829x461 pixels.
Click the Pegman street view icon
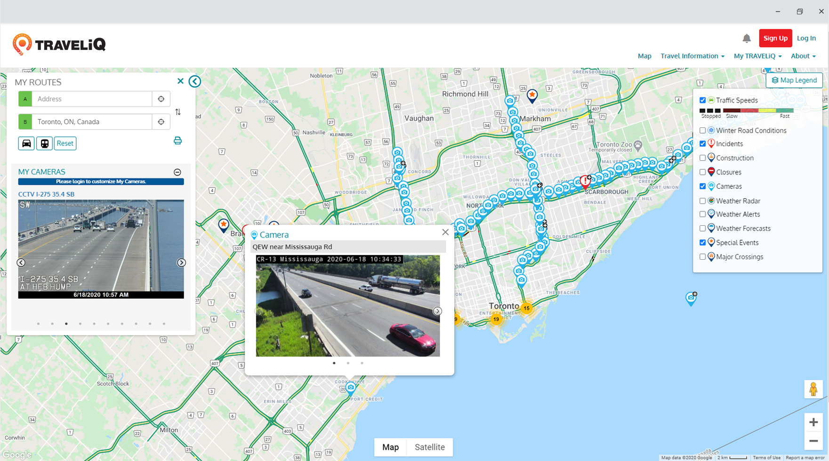(x=813, y=389)
